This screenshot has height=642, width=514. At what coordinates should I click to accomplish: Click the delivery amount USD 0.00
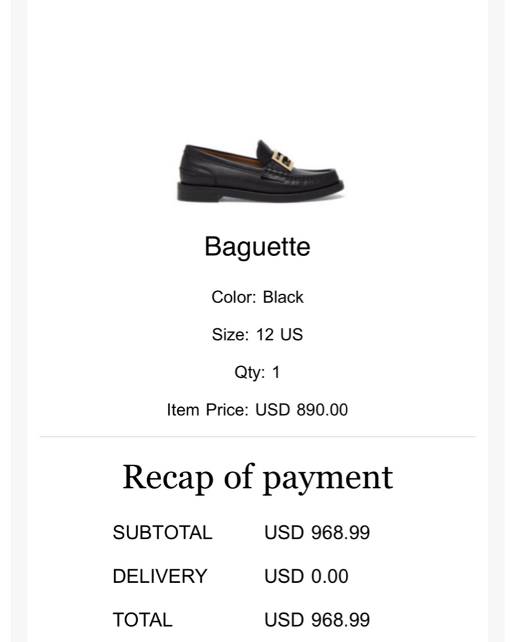point(306,576)
